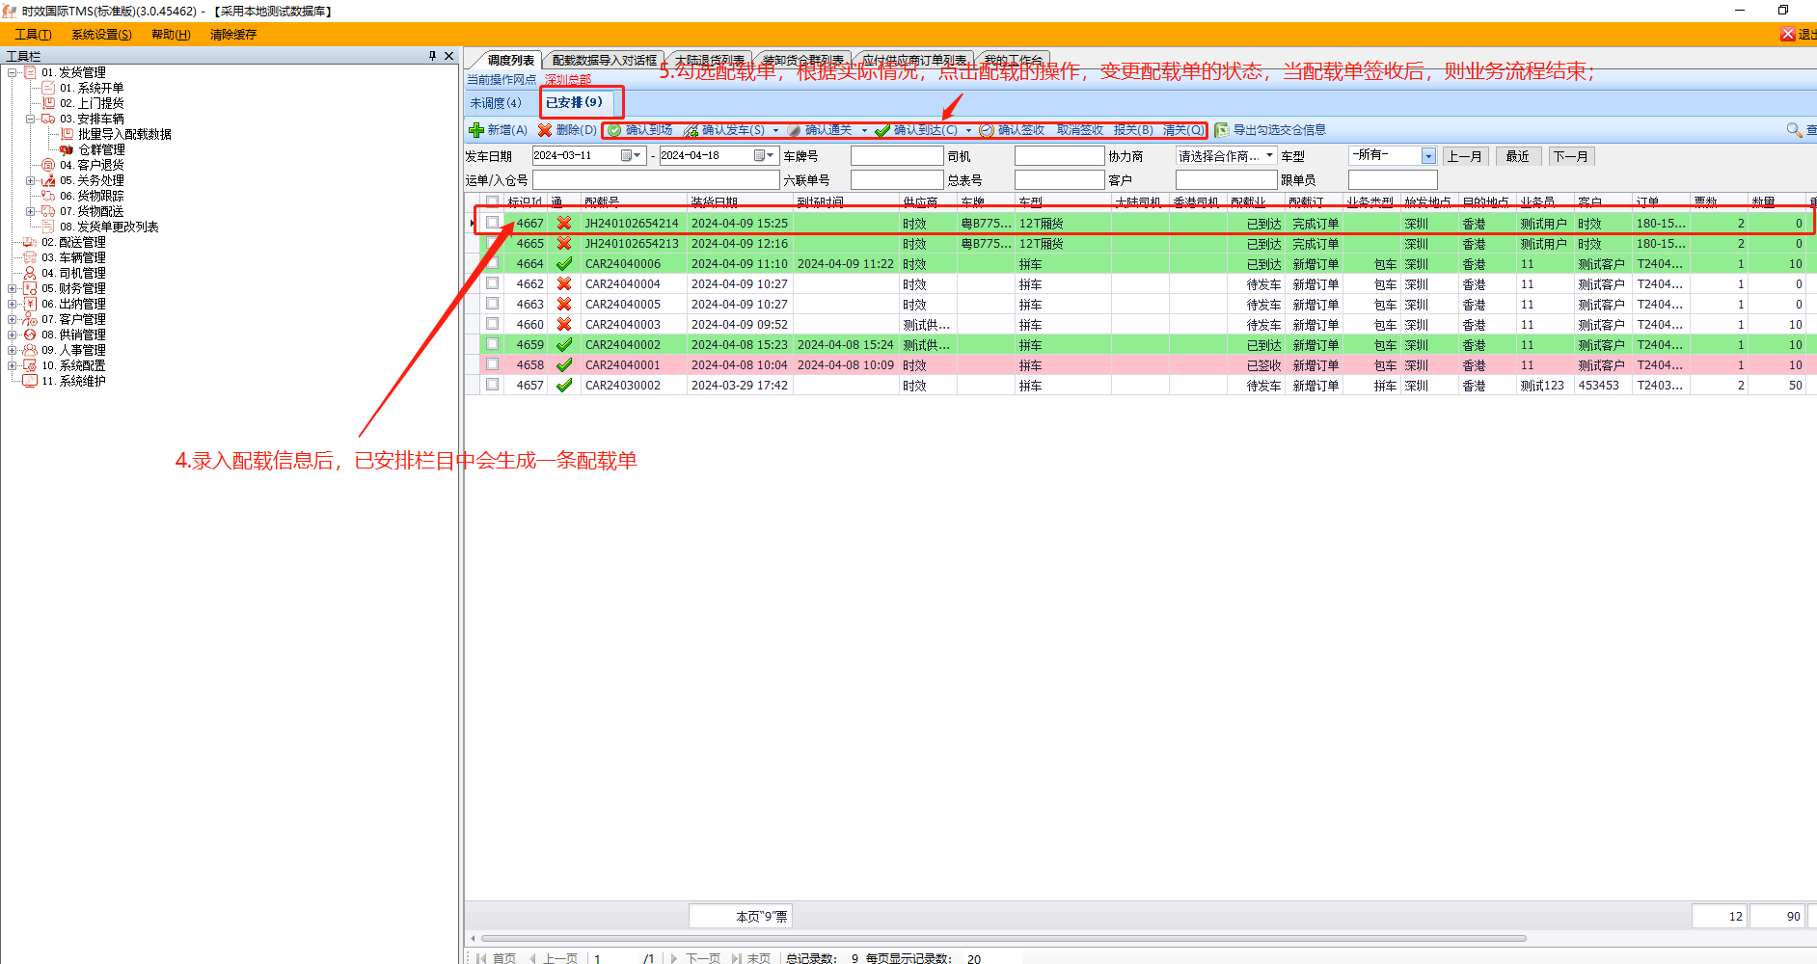This screenshot has width=1817, height=964.
Task: Click the 车牌号 input field
Action: coord(896,156)
